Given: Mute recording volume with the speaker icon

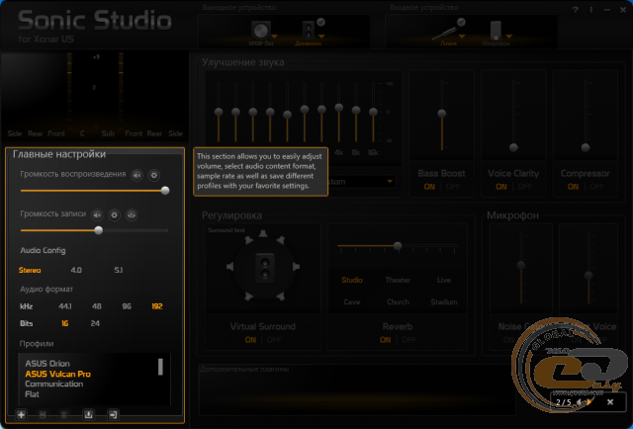Looking at the screenshot, I should pos(97,215).
